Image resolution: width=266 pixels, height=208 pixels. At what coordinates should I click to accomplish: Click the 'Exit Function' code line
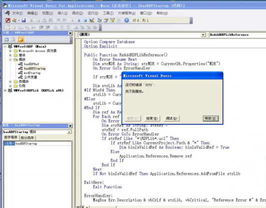107,187
